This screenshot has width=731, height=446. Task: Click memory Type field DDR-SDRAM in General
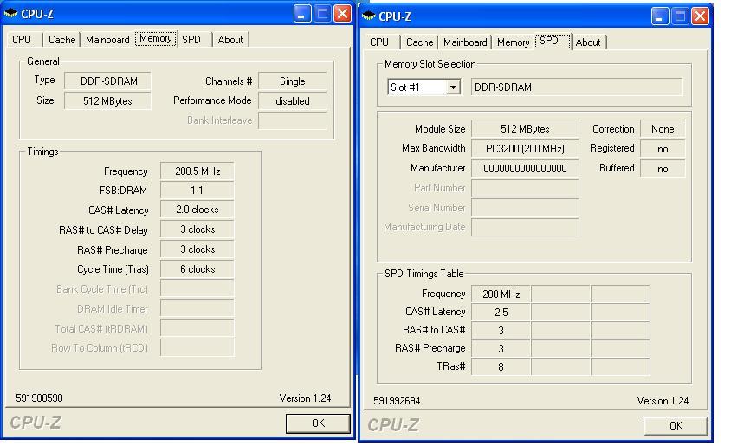pos(107,81)
